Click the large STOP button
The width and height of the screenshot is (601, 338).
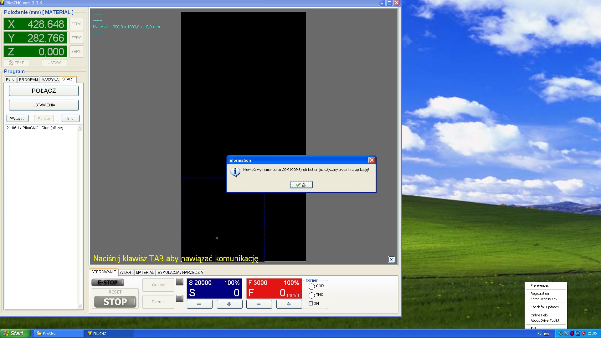point(115,302)
